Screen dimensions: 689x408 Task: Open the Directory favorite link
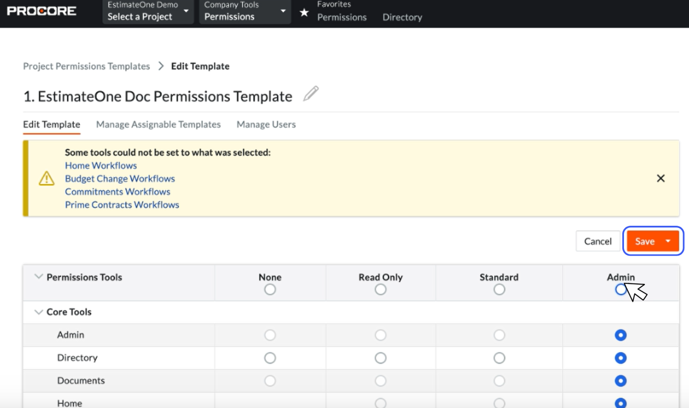point(402,17)
